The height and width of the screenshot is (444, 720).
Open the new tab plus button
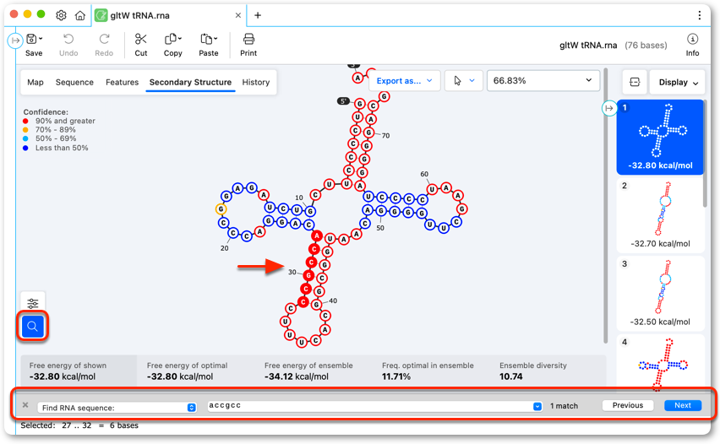[258, 15]
